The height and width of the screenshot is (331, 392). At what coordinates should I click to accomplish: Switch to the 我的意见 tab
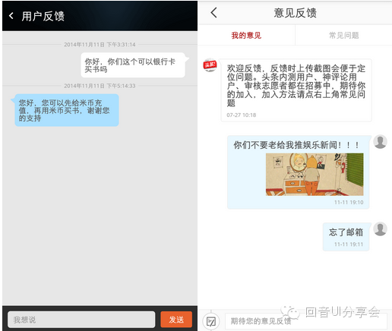tap(246, 36)
